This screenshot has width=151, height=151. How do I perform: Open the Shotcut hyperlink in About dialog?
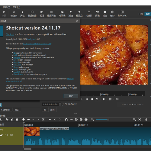click(x=10, y=34)
